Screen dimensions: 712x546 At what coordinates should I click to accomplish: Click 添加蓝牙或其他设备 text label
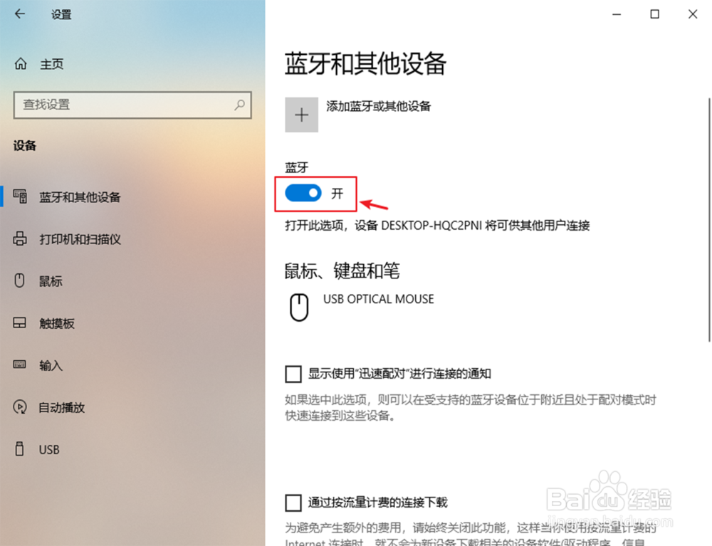click(378, 106)
